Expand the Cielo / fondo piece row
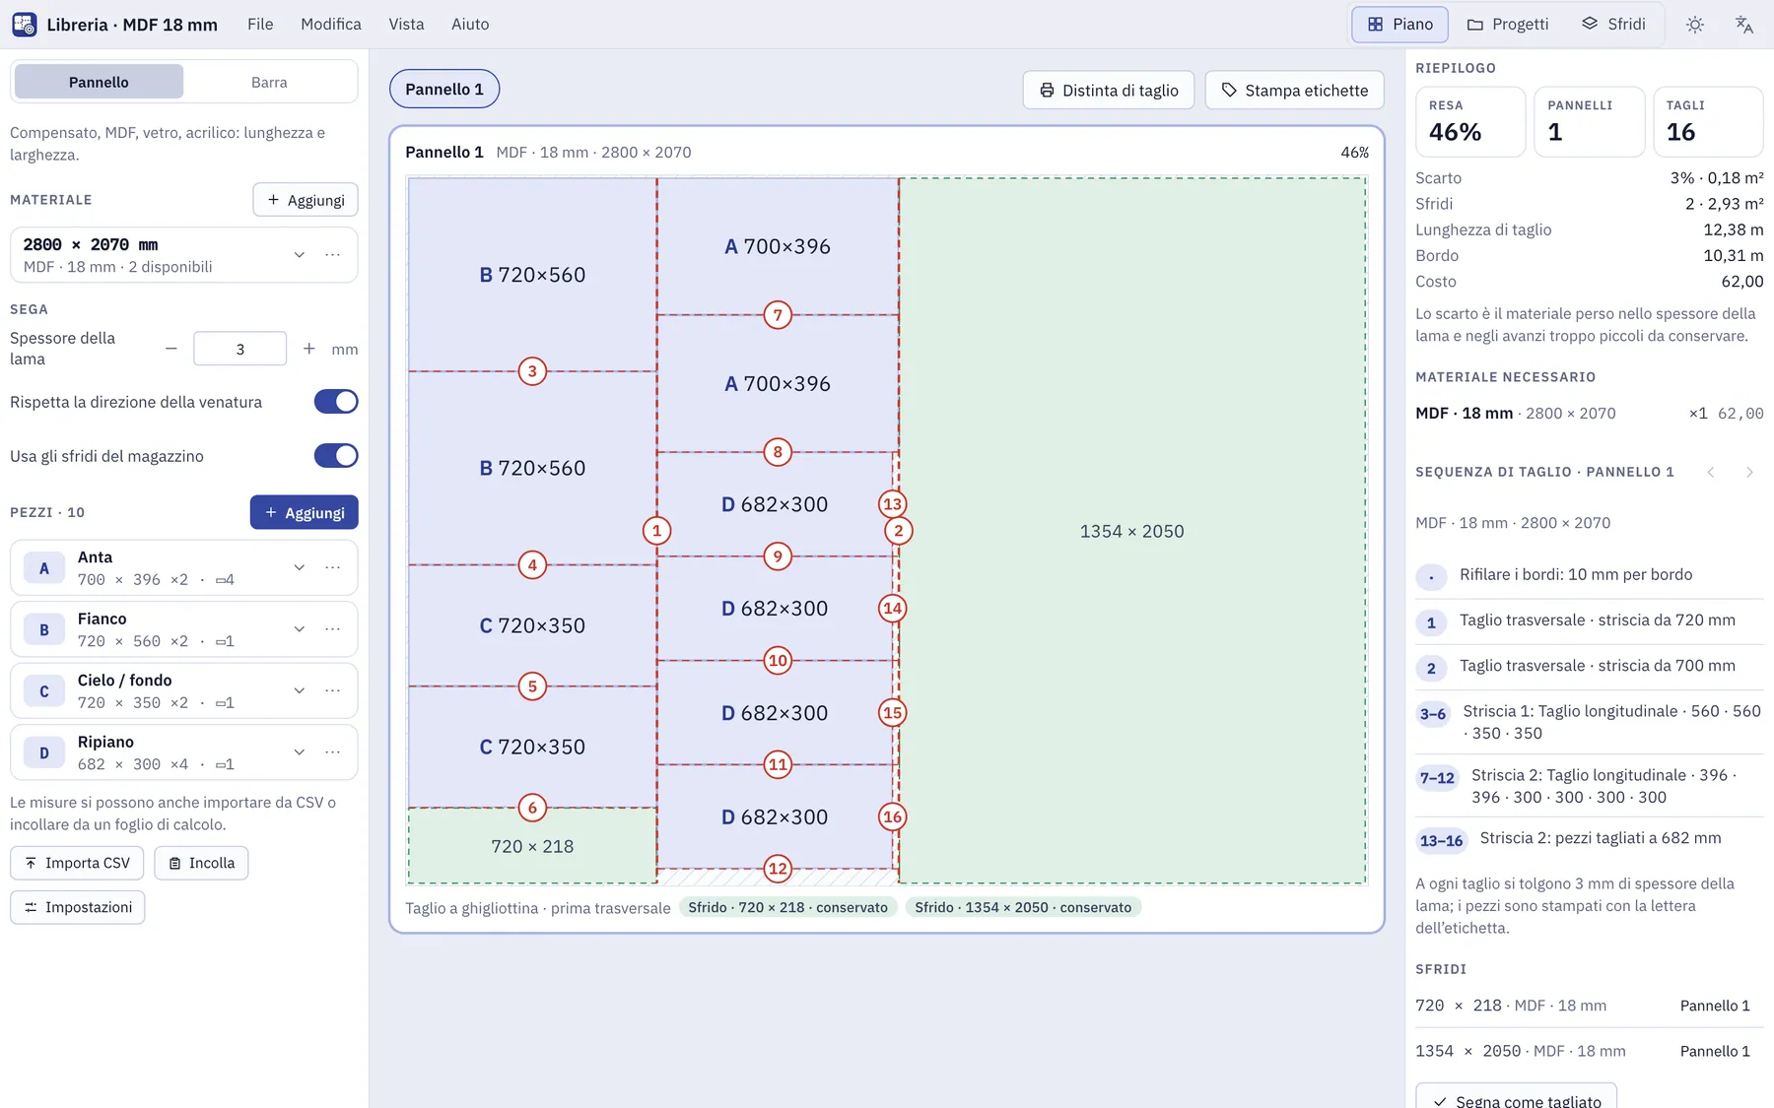The image size is (1774, 1108). [299, 690]
